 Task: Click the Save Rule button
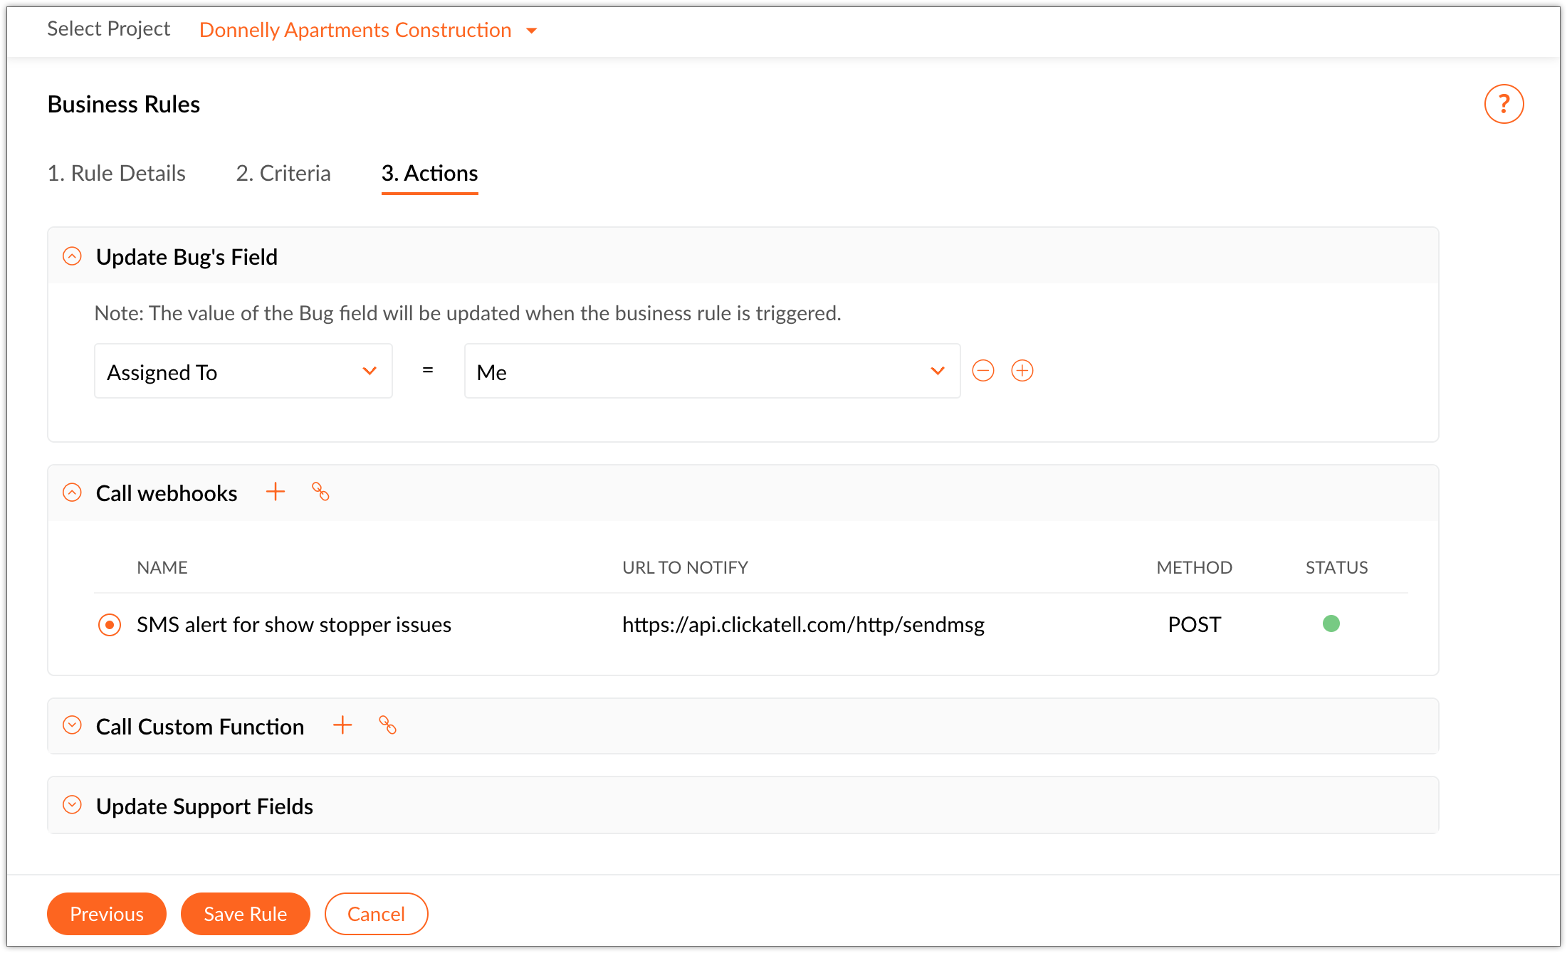[245, 914]
